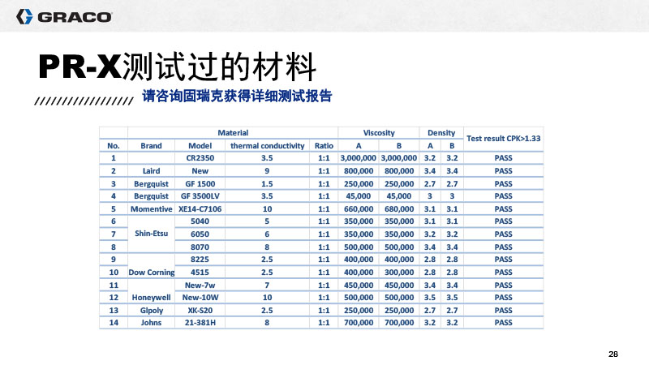Click the Model column header
Viewport: 649px width, 365px height.
200,146
